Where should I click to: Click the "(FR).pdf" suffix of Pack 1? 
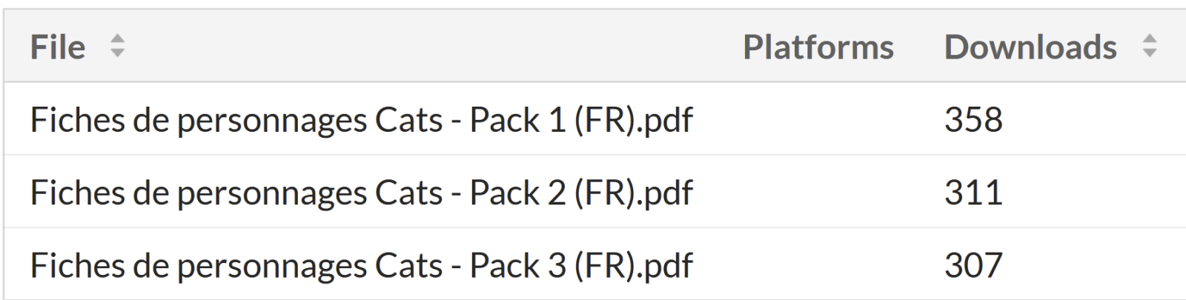(633, 120)
